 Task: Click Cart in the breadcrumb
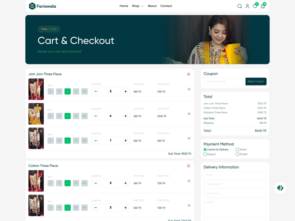54,29
